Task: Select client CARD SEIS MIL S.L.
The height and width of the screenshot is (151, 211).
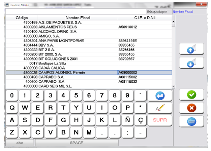Action: (x=89, y=86)
